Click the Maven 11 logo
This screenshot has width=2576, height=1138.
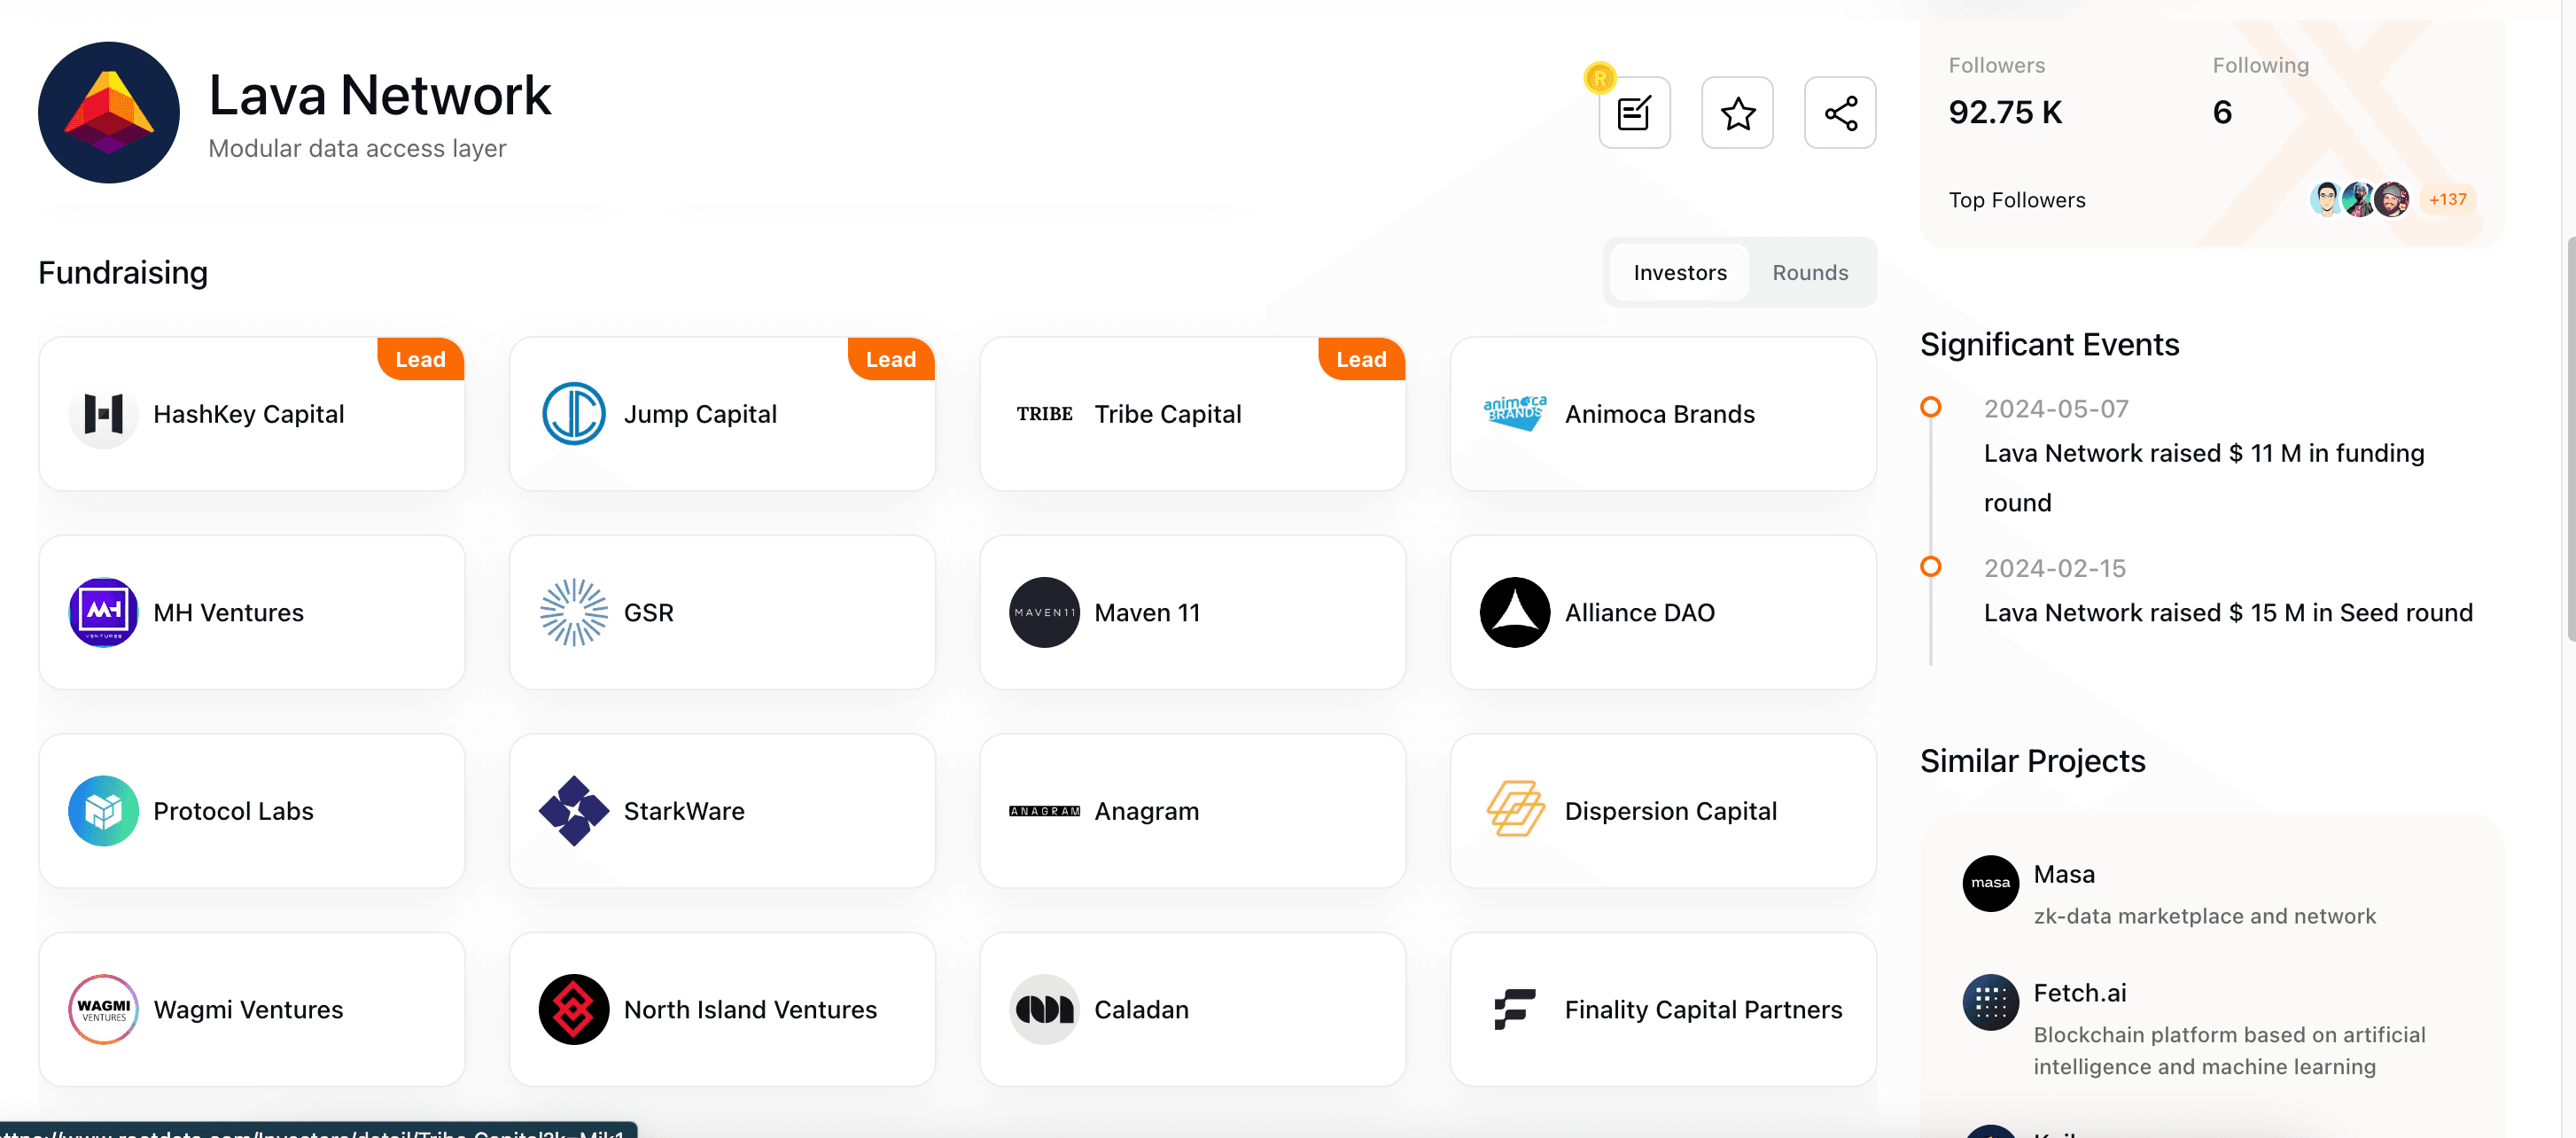click(1044, 612)
